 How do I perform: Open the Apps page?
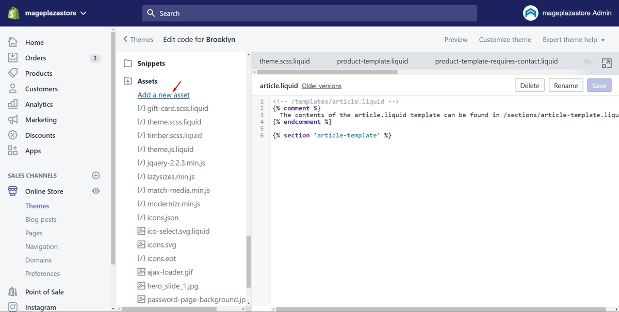[33, 151]
